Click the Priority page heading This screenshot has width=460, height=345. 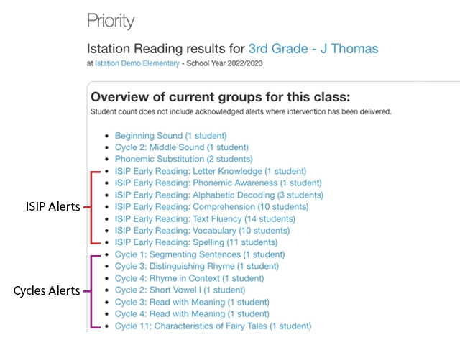(x=111, y=21)
